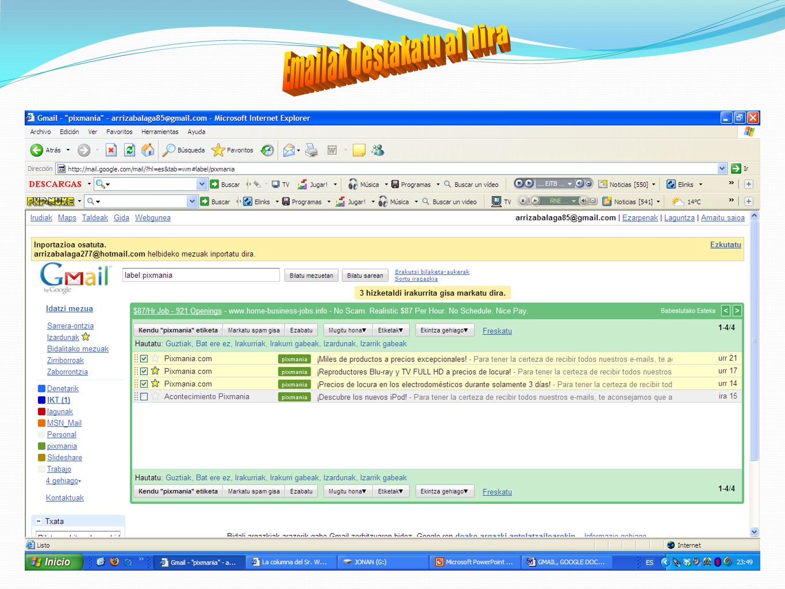Image resolution: width=785 pixels, height=589 pixels.
Task: Open the bottom Mugitu hona dropdown
Action: (347, 491)
